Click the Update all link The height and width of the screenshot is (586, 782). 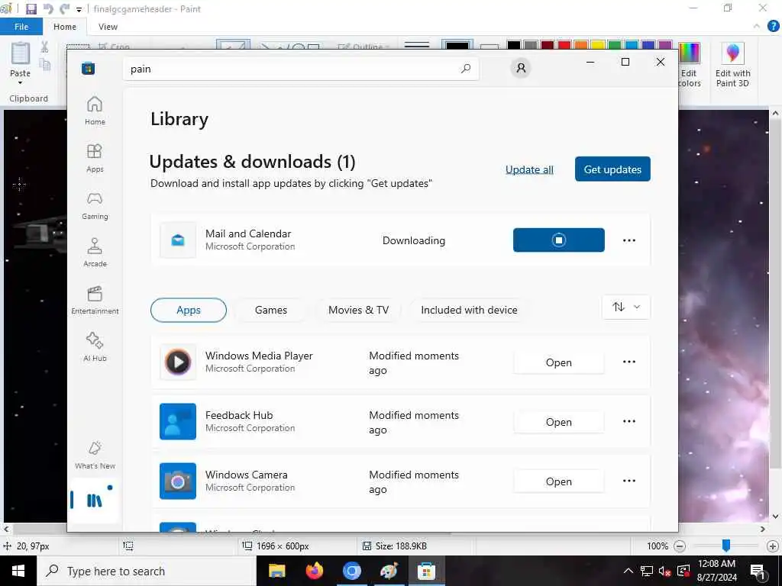pyautogui.click(x=529, y=169)
